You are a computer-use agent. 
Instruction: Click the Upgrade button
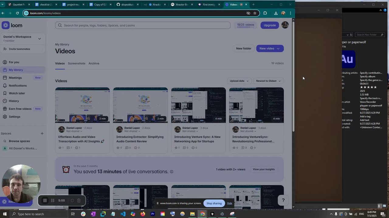[270, 25]
